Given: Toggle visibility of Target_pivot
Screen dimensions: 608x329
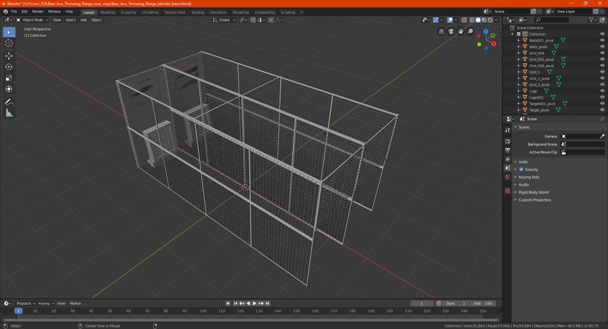Looking at the screenshot, I should pos(602,110).
